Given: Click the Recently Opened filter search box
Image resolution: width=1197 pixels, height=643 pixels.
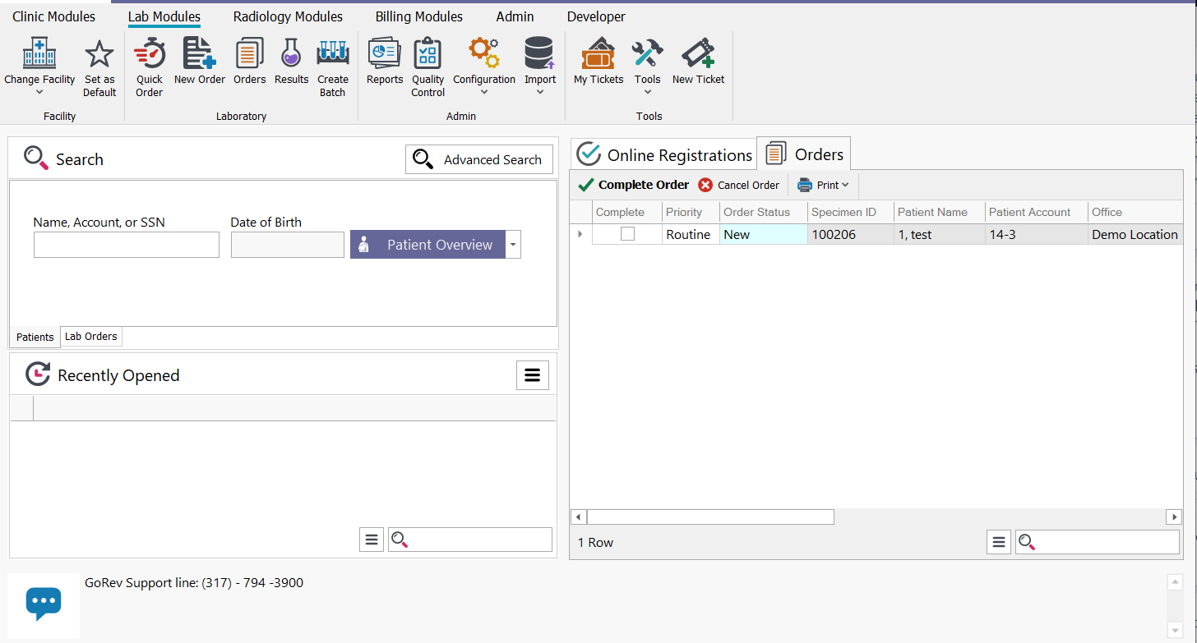Looking at the screenshot, I should coord(470,540).
